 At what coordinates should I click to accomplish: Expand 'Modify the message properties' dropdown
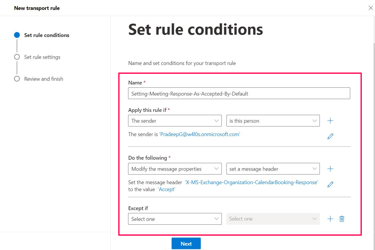[x=175, y=169]
